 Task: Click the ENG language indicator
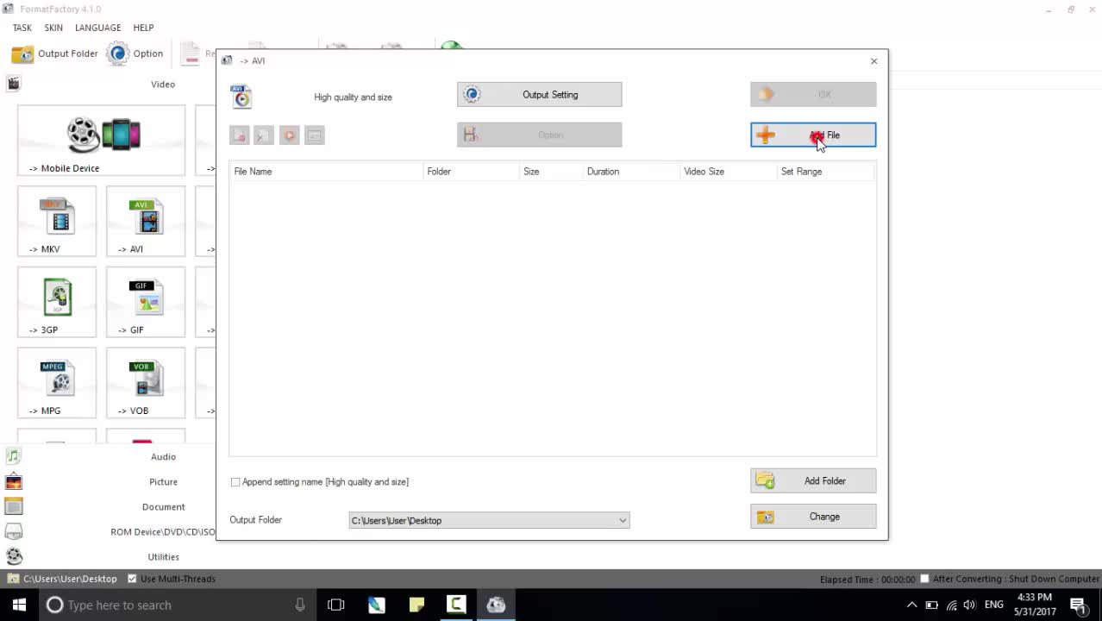993,605
